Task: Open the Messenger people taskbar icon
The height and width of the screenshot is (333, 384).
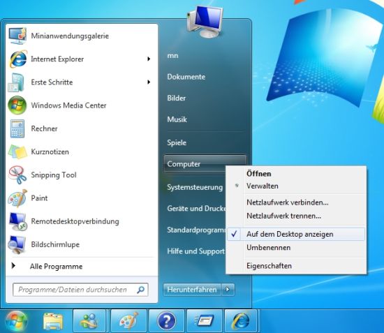Action: point(89,321)
